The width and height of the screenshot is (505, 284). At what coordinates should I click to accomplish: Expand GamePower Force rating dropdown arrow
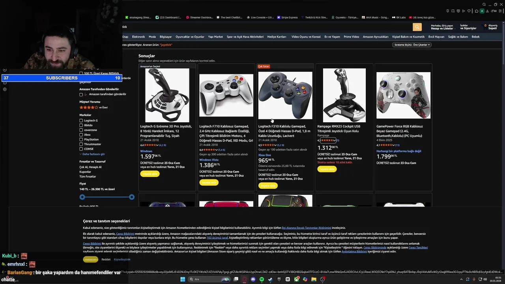(393, 145)
